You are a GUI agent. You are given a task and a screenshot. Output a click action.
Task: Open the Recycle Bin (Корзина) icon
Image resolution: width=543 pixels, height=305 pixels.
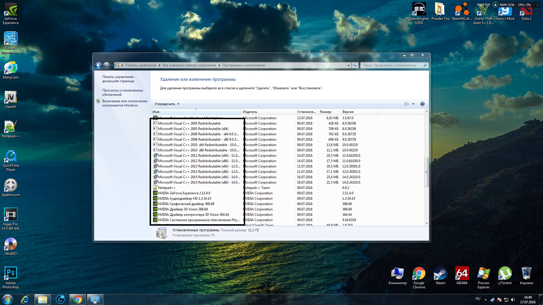526,276
